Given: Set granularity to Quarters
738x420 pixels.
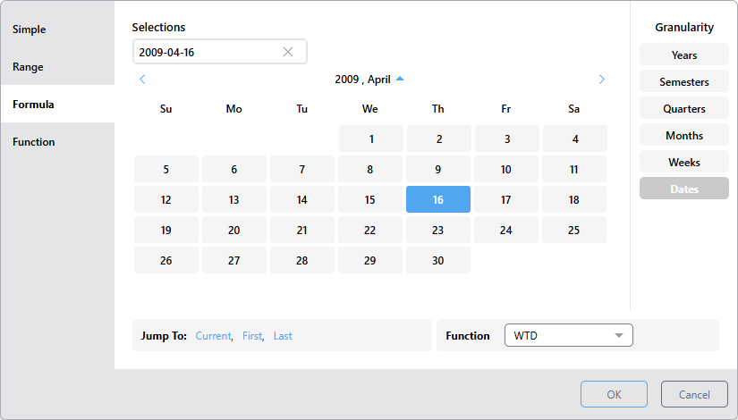Looking at the screenshot, I should tap(683, 109).
